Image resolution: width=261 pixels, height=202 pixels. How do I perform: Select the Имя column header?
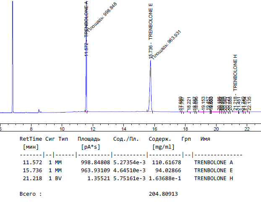pos(205,139)
